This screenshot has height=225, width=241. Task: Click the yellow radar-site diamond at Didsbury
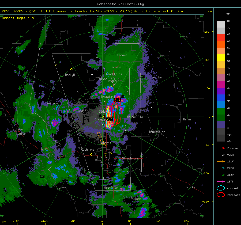(x=102, y=117)
